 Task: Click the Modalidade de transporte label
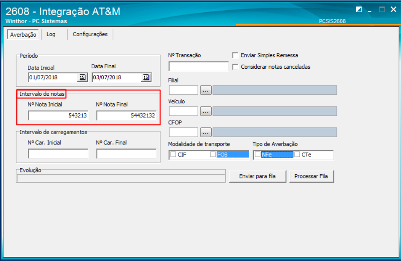(x=199, y=144)
